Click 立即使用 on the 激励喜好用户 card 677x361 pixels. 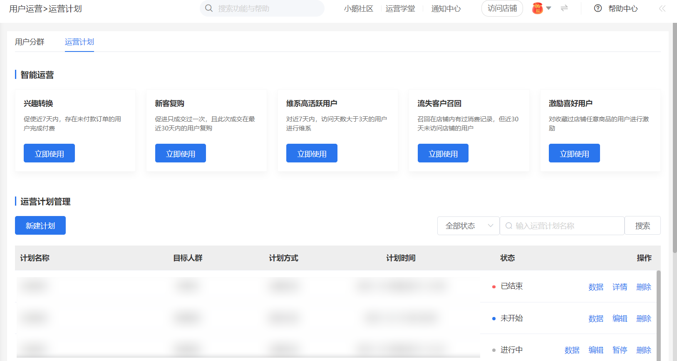pyautogui.click(x=574, y=153)
